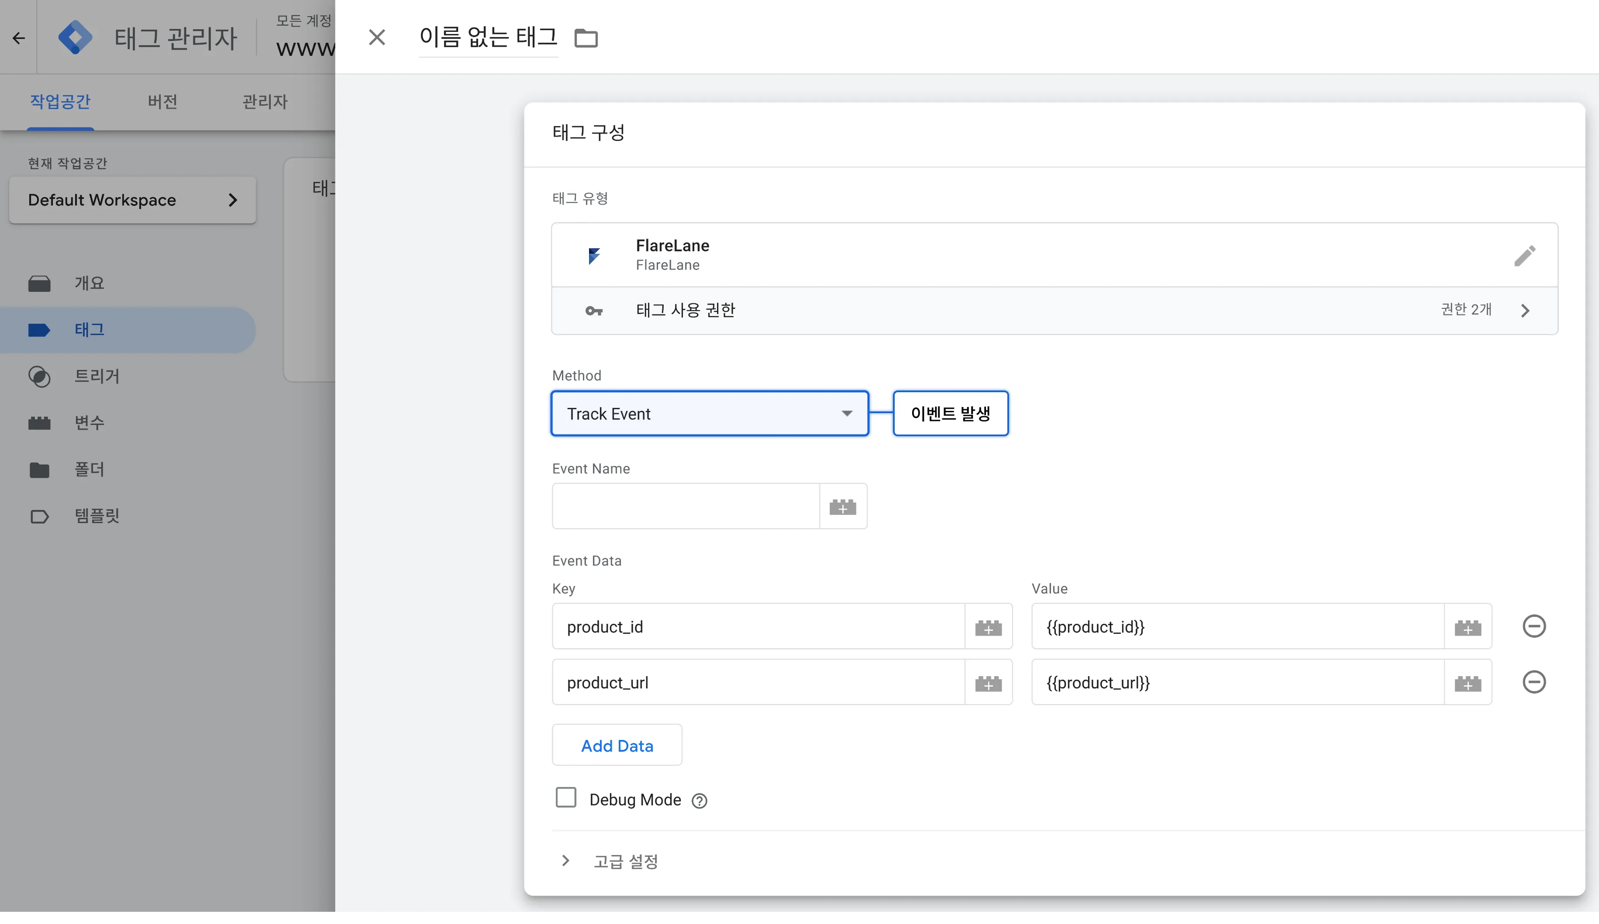
Task: Select 태그 in sidebar
Action: click(x=128, y=330)
